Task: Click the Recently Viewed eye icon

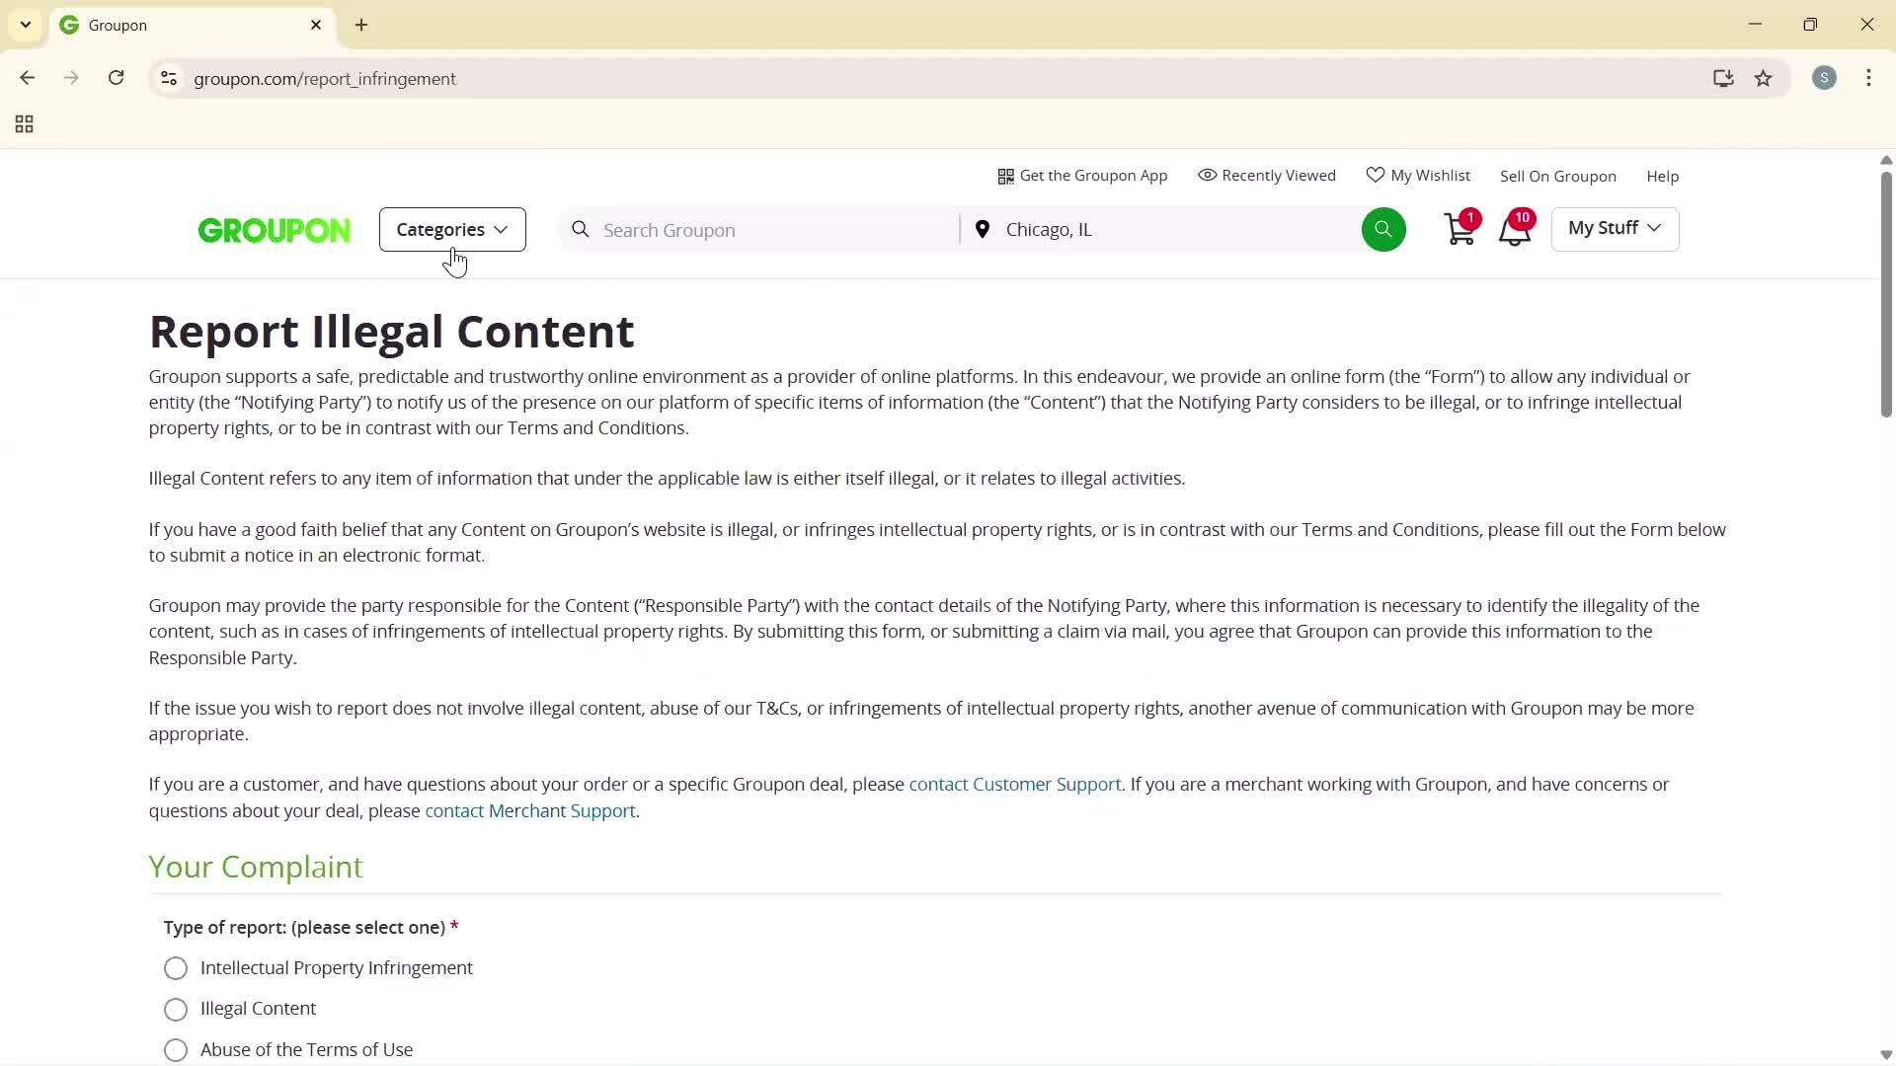Action: click(x=1208, y=175)
